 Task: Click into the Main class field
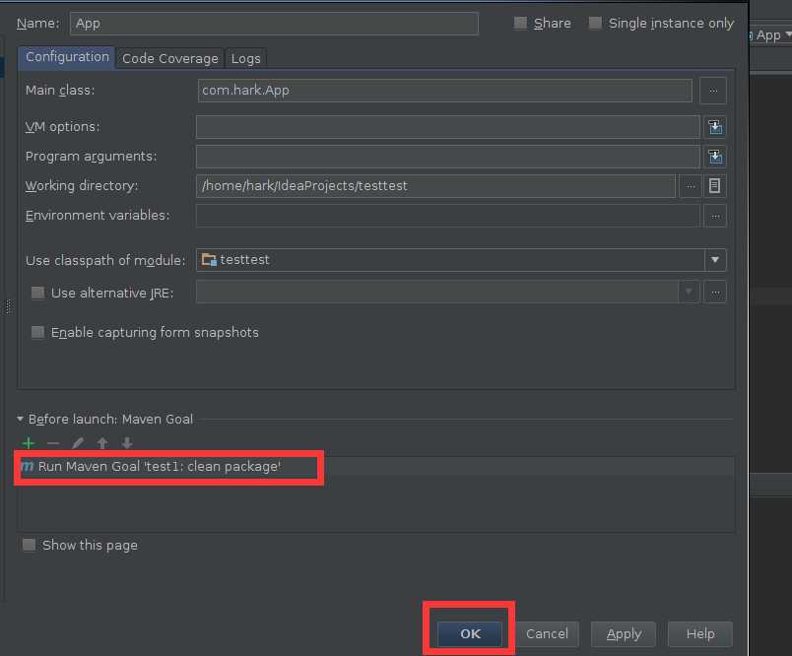445,91
